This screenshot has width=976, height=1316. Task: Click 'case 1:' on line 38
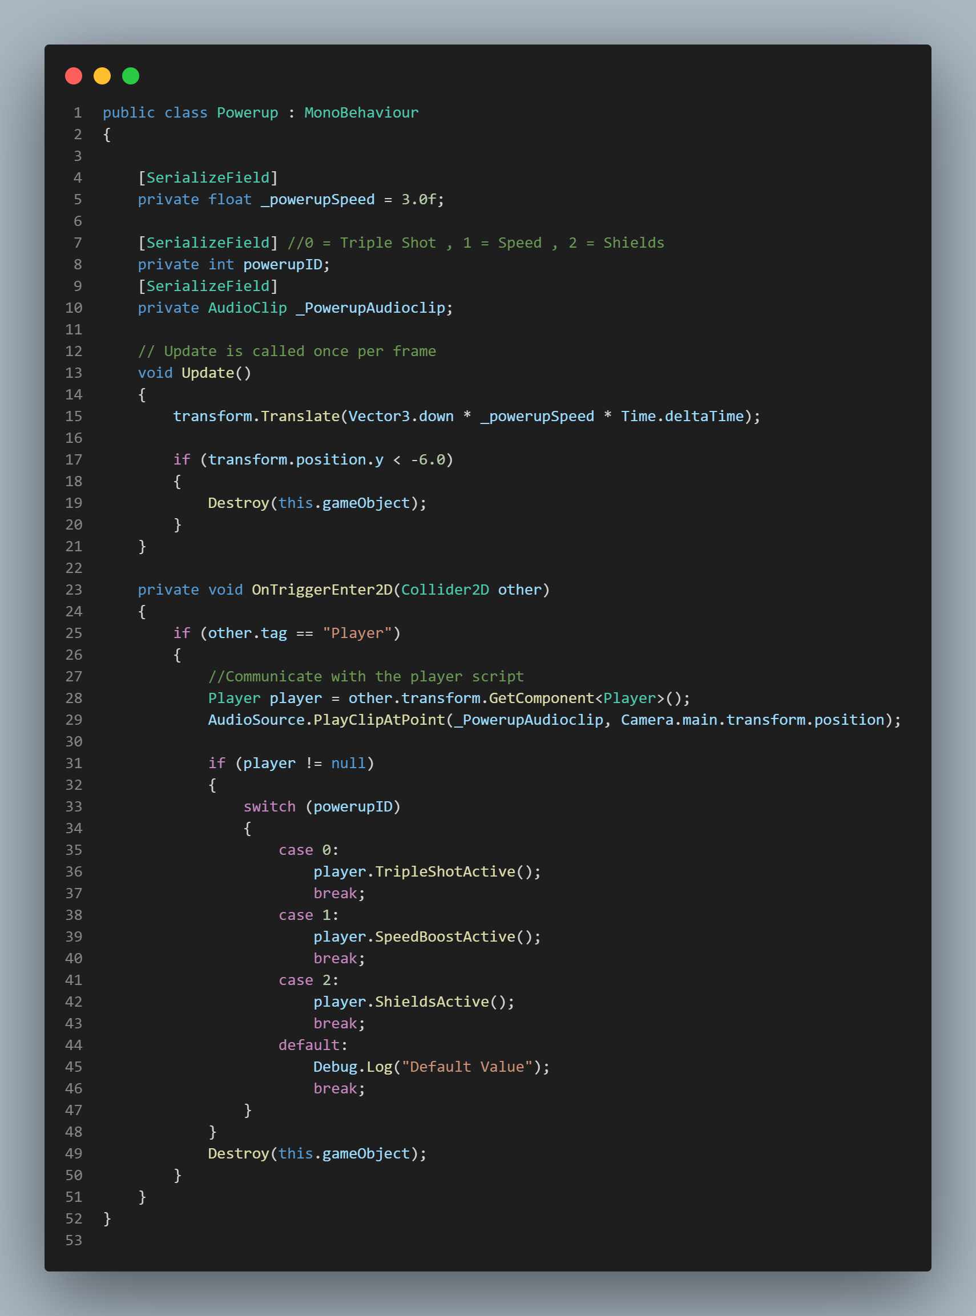[308, 915]
